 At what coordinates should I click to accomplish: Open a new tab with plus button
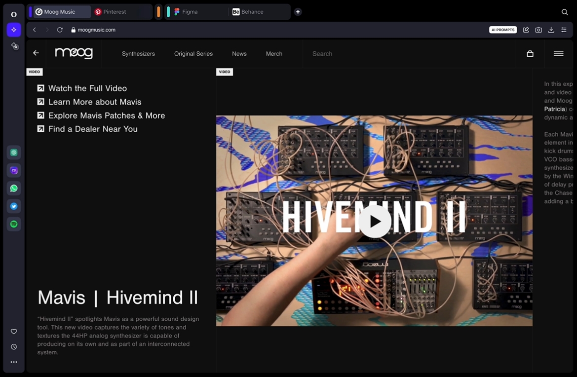point(298,12)
